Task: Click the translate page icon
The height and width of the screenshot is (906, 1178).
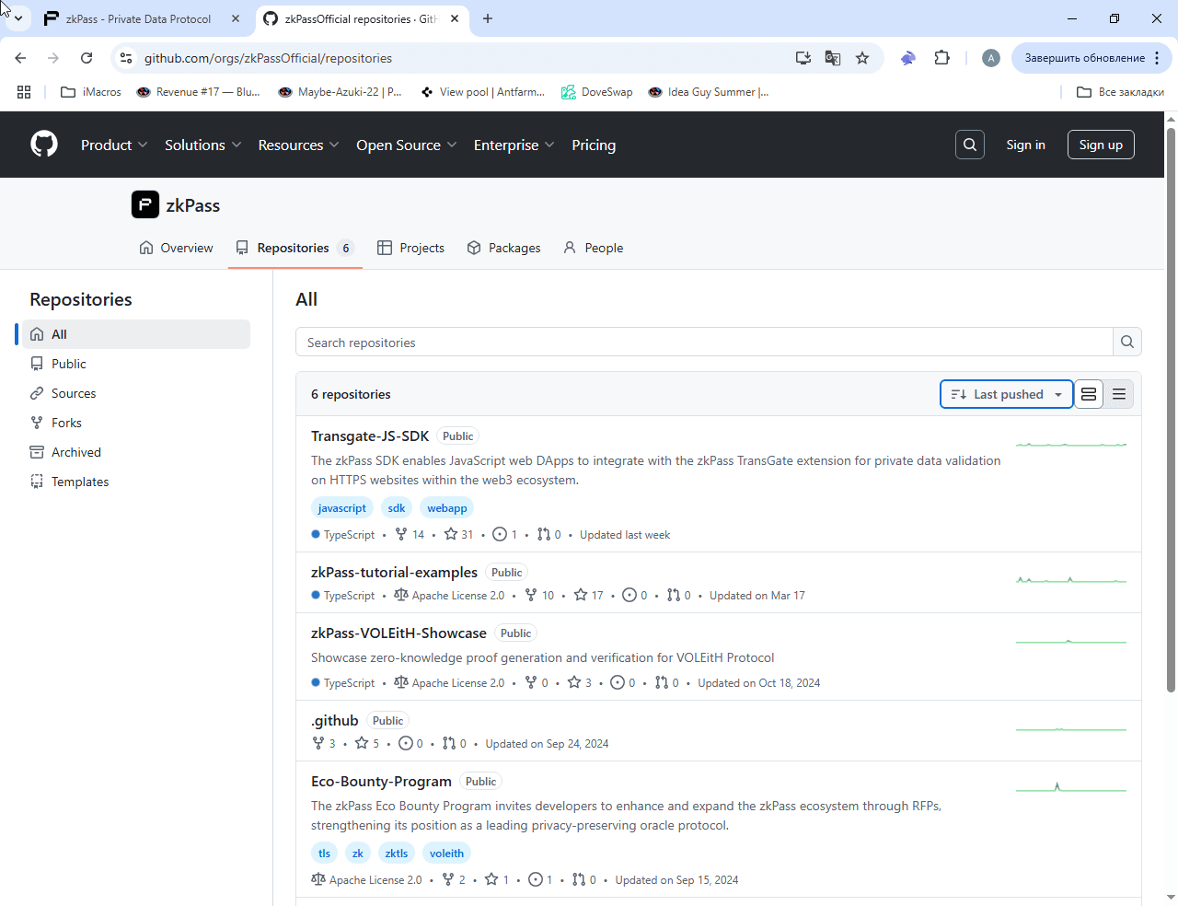Action: 833,58
